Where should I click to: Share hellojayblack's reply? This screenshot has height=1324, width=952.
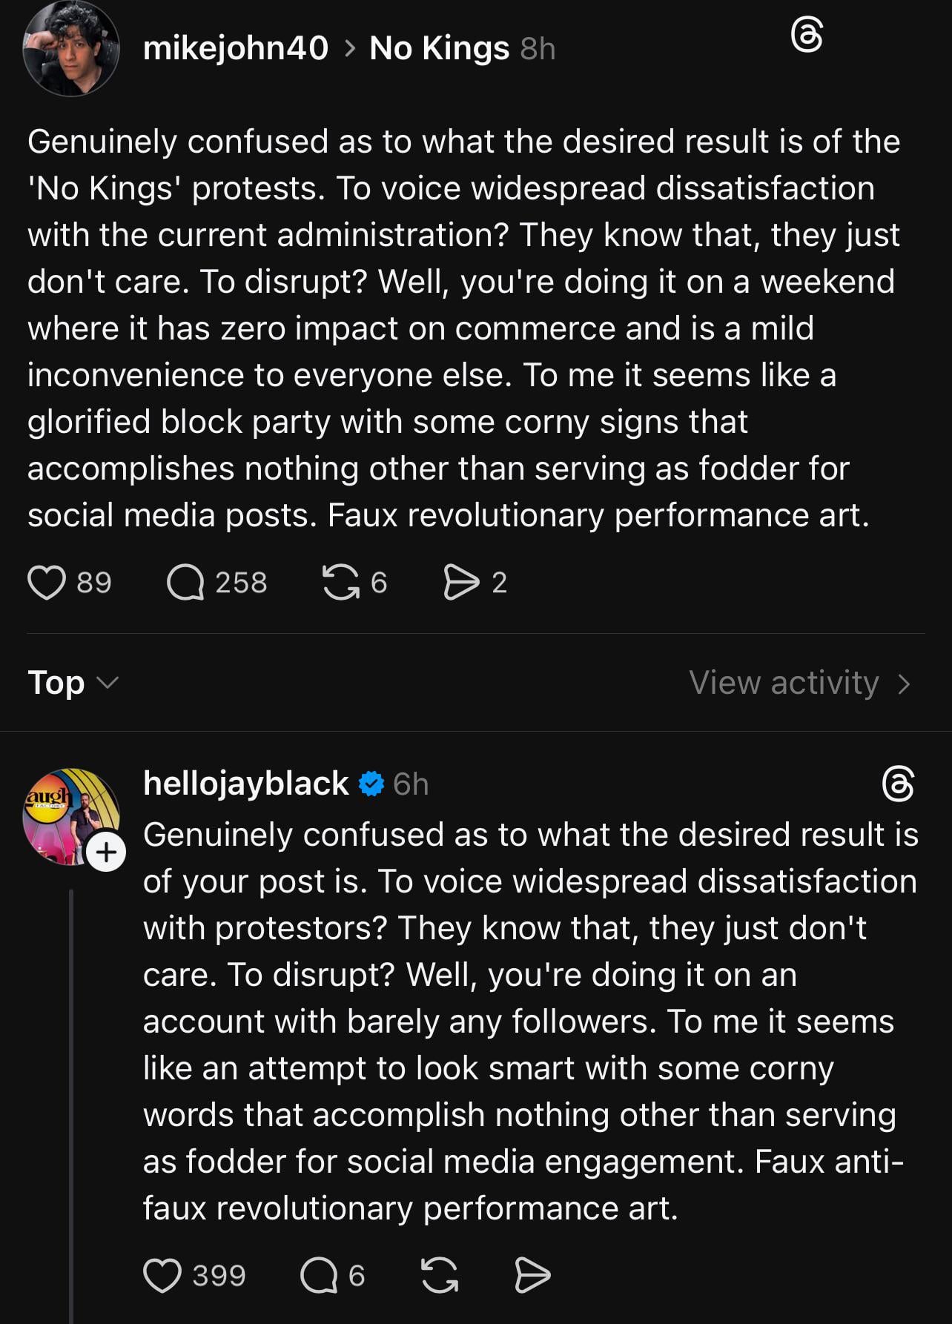tap(532, 1276)
